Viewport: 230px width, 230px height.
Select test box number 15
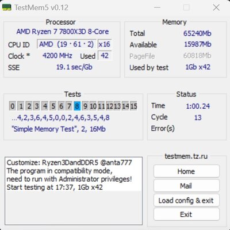coord(133,106)
